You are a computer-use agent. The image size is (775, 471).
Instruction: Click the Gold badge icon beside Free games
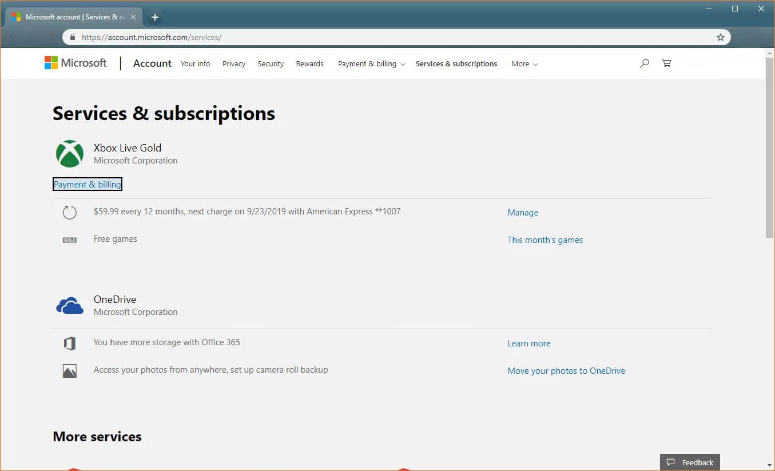click(69, 240)
